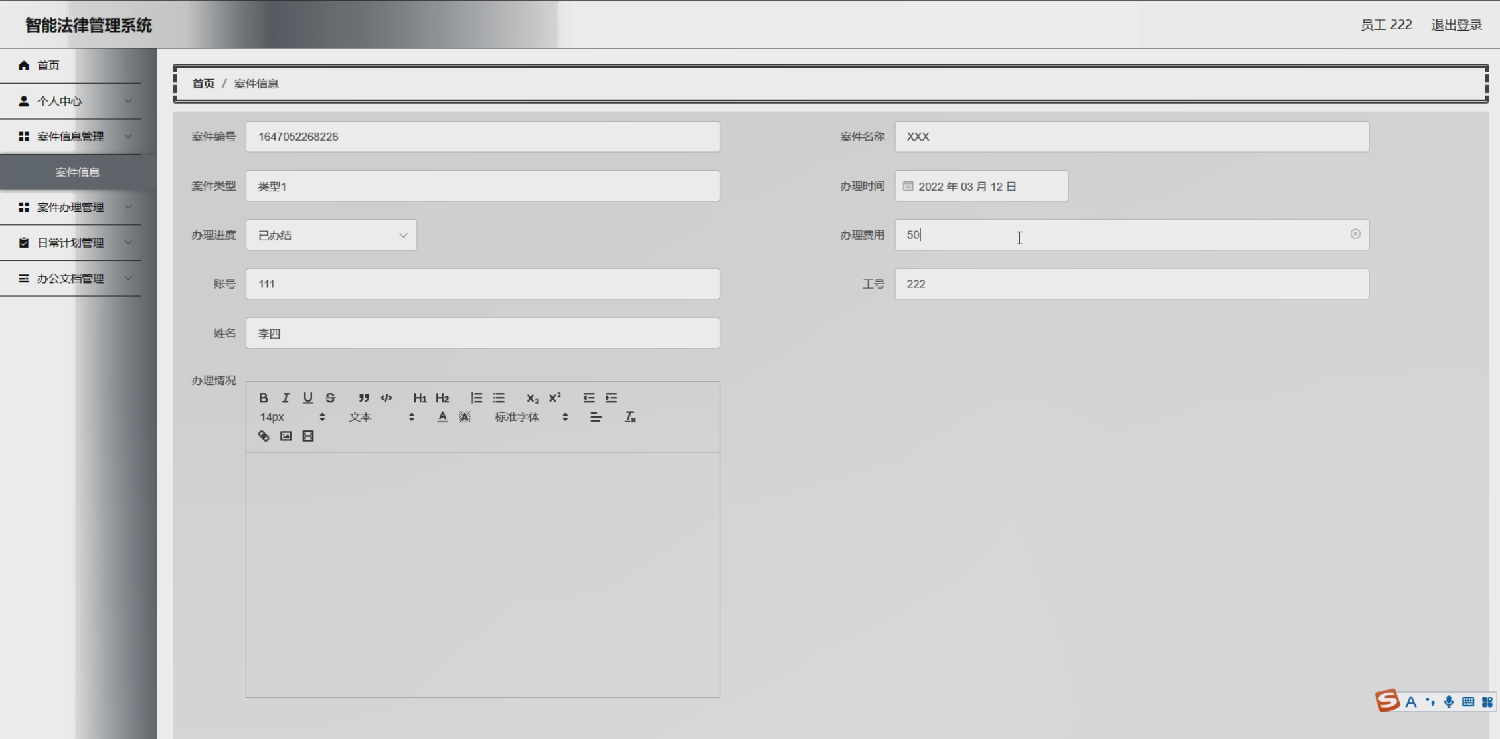This screenshot has height=739, width=1500.
Task: Apply superscript formatting
Action: [555, 398]
